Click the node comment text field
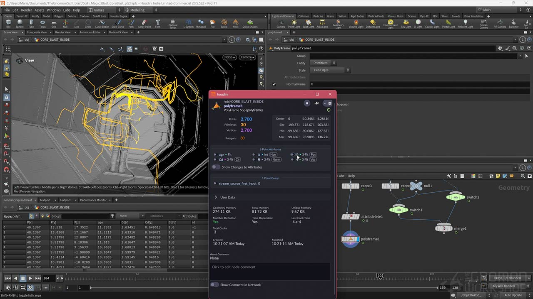The image size is (533, 299). coord(270,271)
